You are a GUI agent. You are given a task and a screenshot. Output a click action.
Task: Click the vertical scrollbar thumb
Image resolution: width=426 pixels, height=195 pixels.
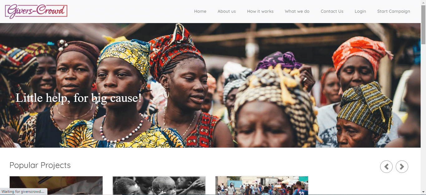click(423, 26)
